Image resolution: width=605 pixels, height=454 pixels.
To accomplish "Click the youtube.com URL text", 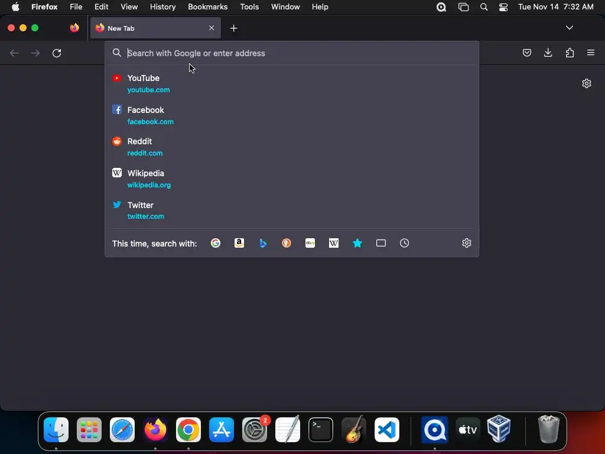I will pyautogui.click(x=148, y=90).
